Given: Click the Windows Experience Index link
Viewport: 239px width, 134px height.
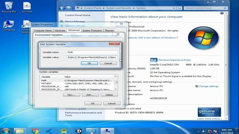Looking at the screenshot, I should [x=174, y=60].
